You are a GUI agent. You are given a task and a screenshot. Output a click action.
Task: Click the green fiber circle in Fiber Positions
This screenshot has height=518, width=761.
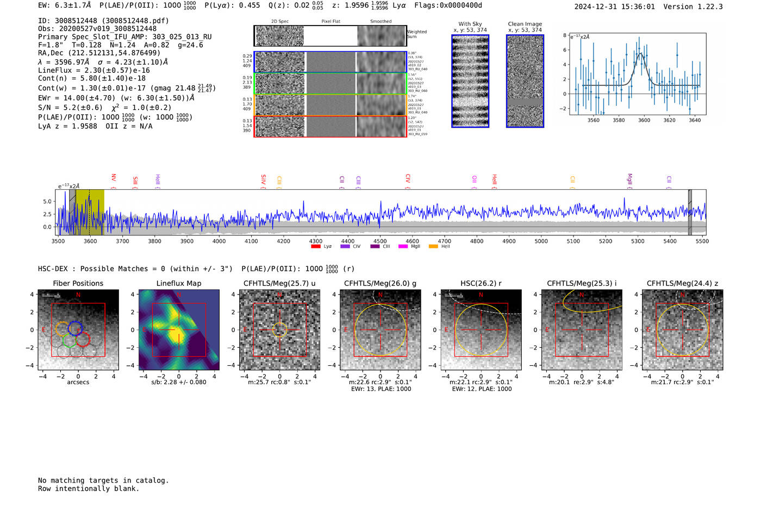70,340
